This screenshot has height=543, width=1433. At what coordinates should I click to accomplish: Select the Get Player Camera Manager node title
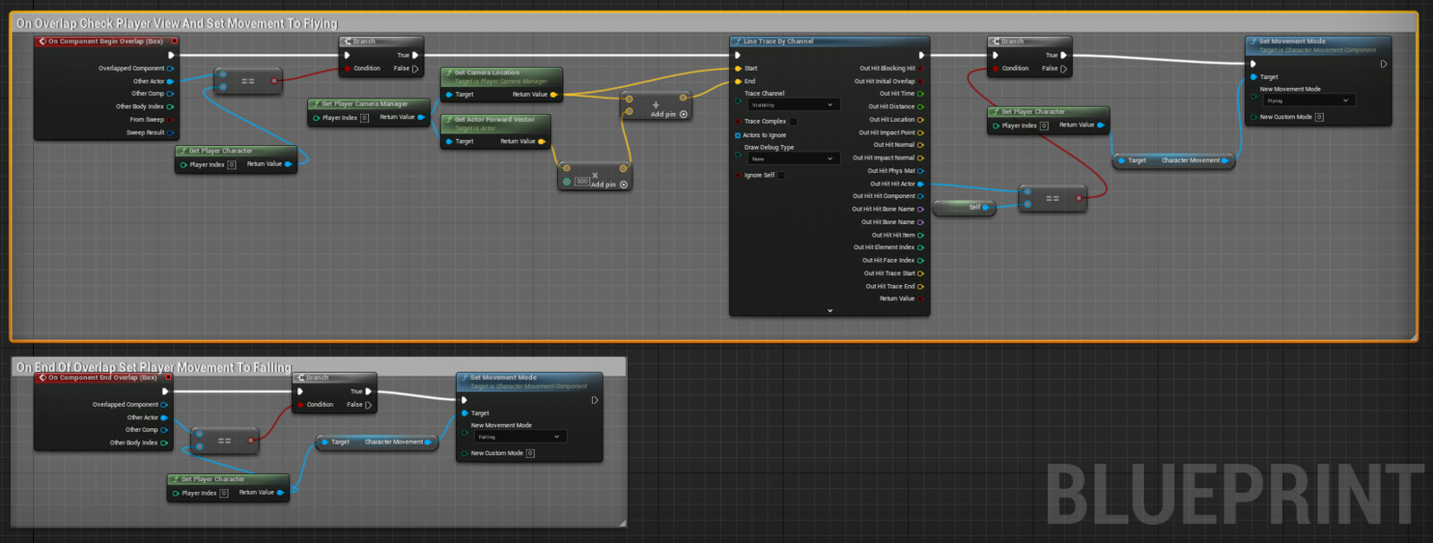pos(365,104)
